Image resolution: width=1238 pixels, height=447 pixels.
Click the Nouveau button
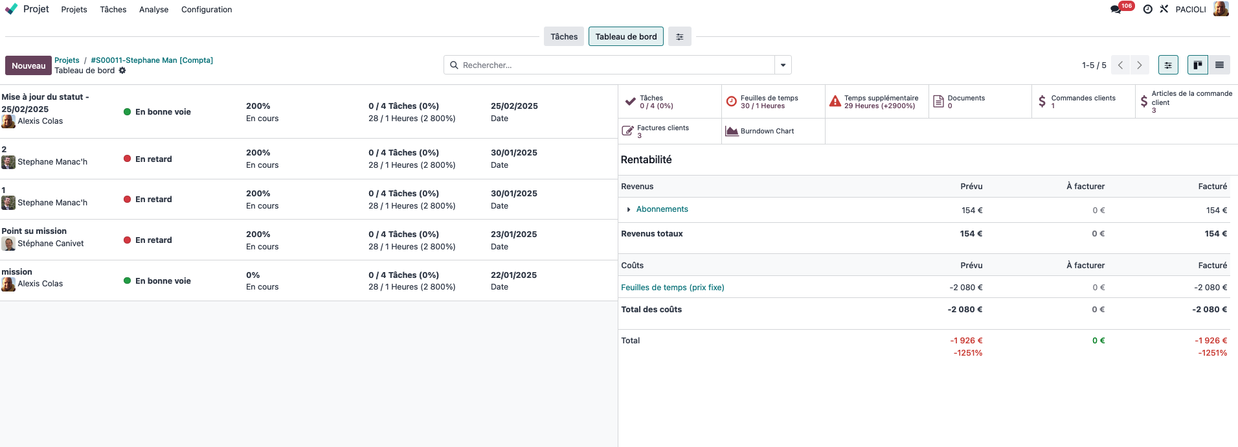28,65
